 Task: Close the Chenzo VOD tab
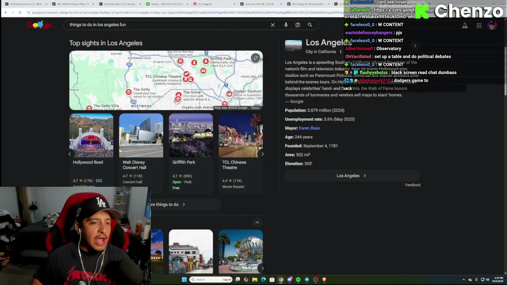[187, 4]
